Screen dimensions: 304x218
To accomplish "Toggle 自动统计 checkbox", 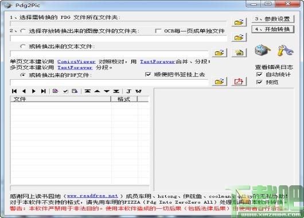I will point(259,74).
